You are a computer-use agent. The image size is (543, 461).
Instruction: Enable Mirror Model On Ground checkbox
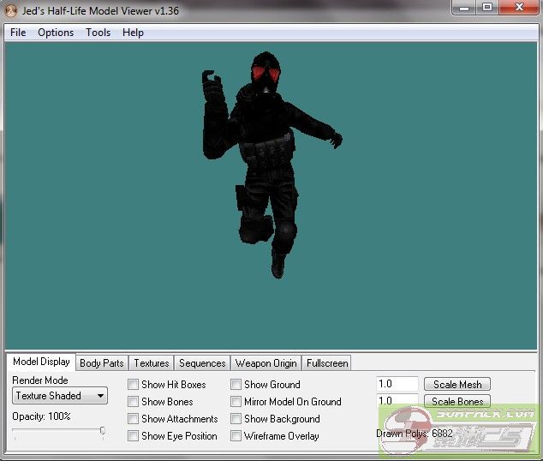pyautogui.click(x=236, y=401)
